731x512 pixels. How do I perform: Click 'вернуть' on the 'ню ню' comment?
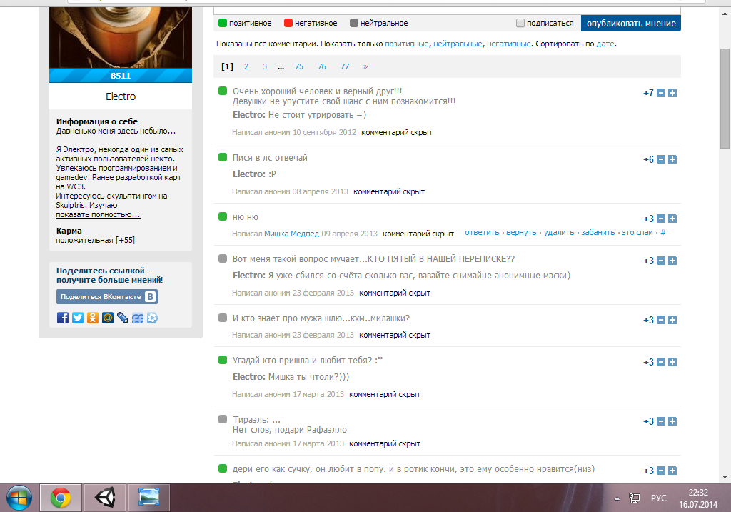click(x=521, y=232)
